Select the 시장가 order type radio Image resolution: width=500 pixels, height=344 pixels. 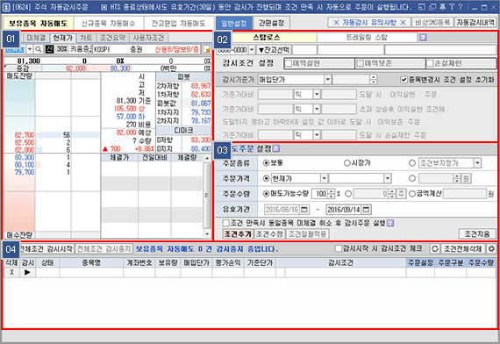pyautogui.click(x=347, y=163)
